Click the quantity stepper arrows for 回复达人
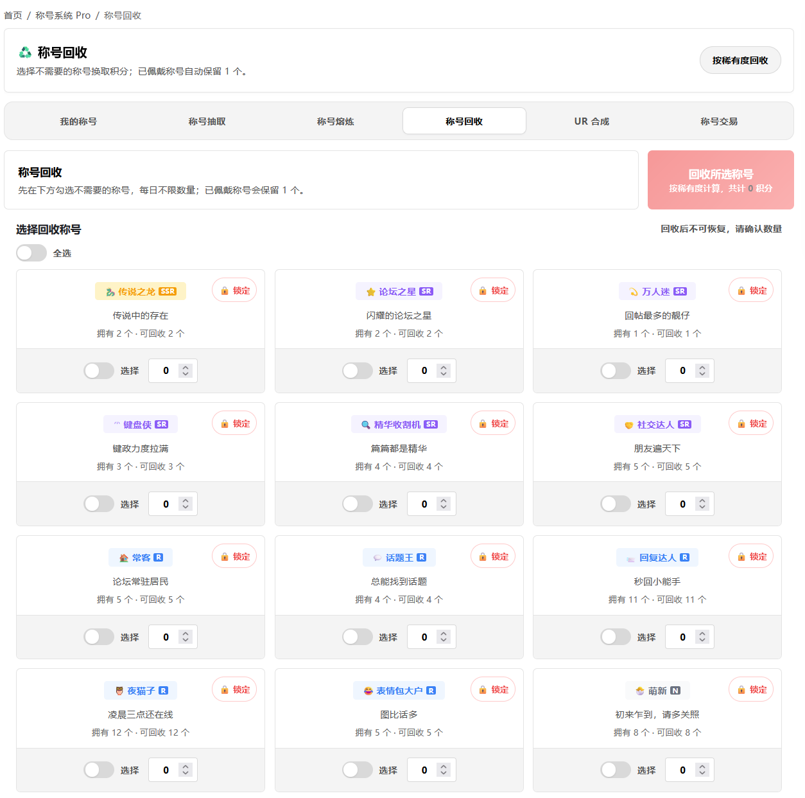This screenshot has width=805, height=798. tap(702, 637)
